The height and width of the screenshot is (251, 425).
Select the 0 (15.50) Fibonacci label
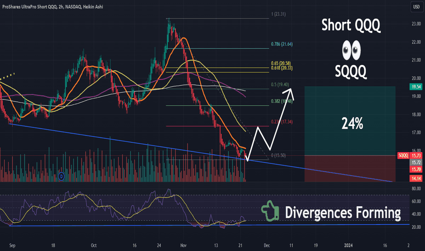click(x=278, y=156)
